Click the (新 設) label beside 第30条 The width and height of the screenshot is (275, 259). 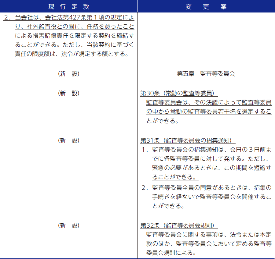point(69,93)
